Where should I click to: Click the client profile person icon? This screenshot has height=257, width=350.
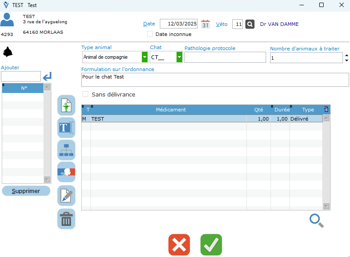pyautogui.click(x=7, y=20)
